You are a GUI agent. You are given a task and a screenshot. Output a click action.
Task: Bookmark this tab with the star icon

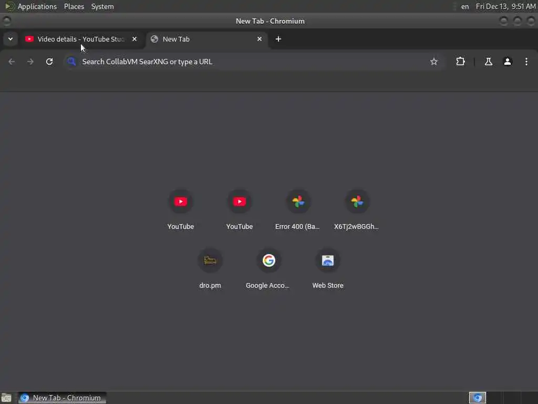click(x=434, y=62)
